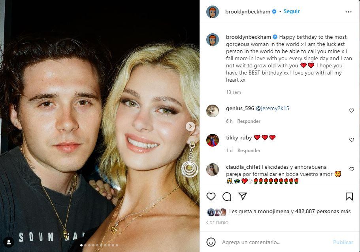Like claudia_chifet's comment
Image resolution: width=360 pixels, height=252 pixels.
[x=352, y=169]
